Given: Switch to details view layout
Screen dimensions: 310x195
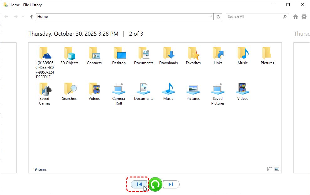Looking at the screenshot, I should click(270, 169).
